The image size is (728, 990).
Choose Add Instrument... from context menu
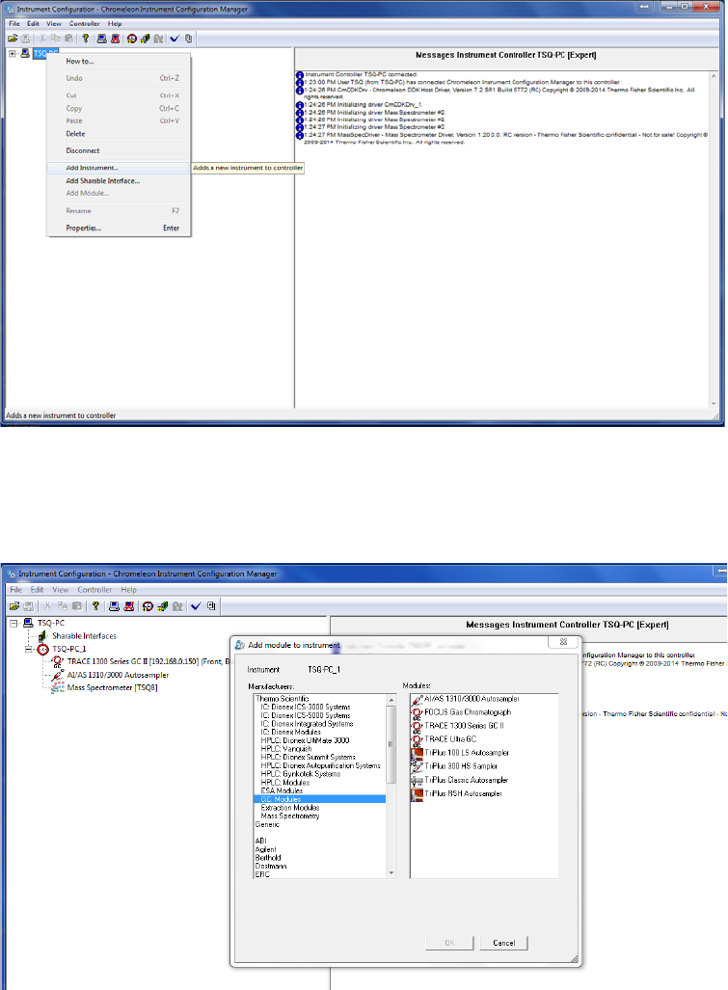pyautogui.click(x=118, y=168)
